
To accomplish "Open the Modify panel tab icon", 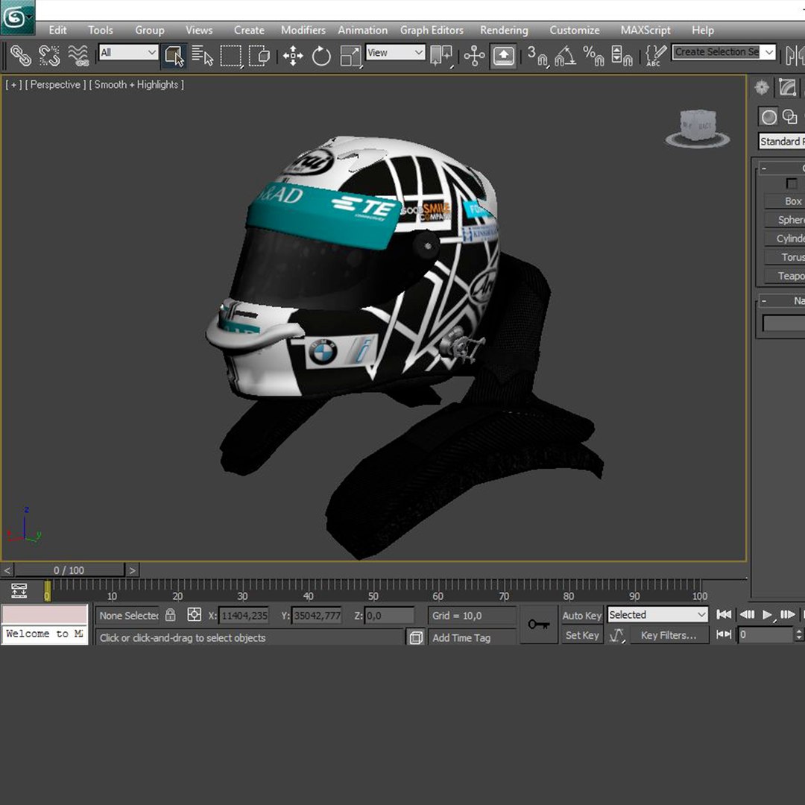I will point(787,88).
